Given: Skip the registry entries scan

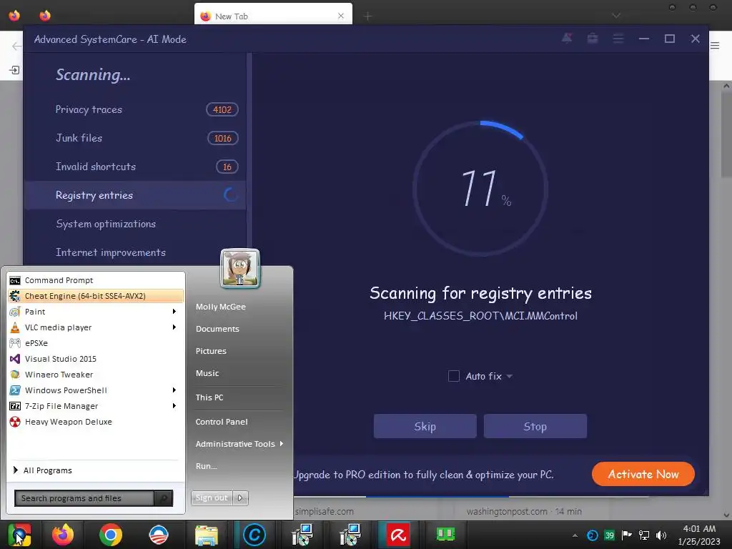Looking at the screenshot, I should point(425,426).
